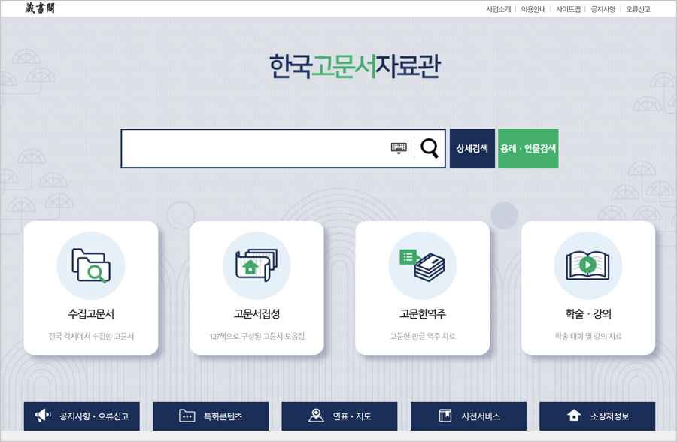Click the 연표 · 지도 bottom button label
Screen dimensions: 677x442
(x=352, y=416)
